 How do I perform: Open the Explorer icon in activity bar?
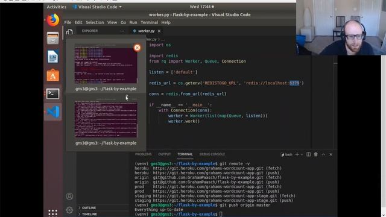[69, 31]
